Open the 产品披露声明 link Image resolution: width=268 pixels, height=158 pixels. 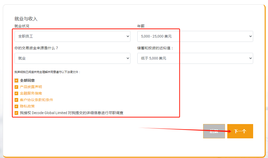coord(31,87)
